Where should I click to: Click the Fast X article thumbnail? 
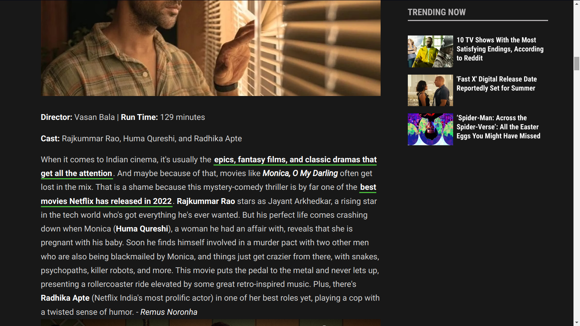pyautogui.click(x=430, y=90)
